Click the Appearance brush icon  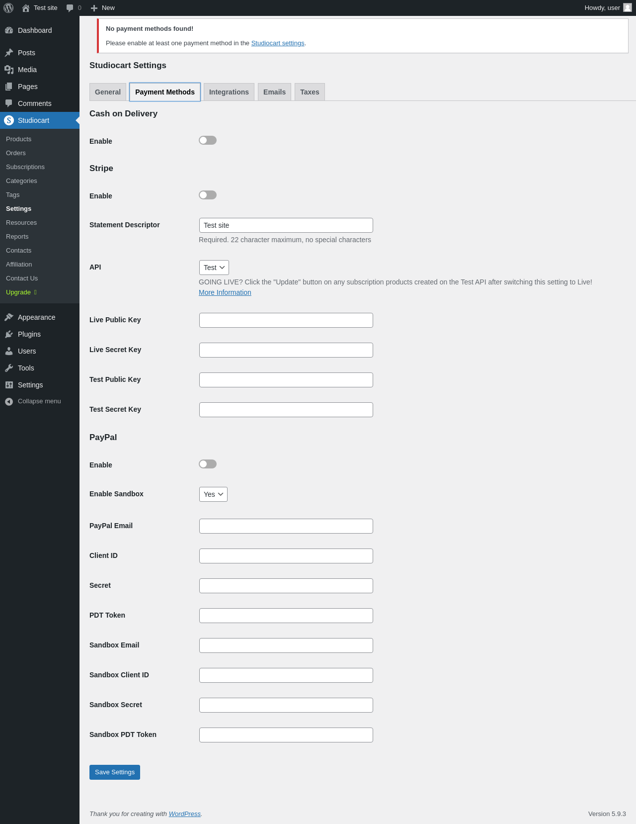[9, 317]
